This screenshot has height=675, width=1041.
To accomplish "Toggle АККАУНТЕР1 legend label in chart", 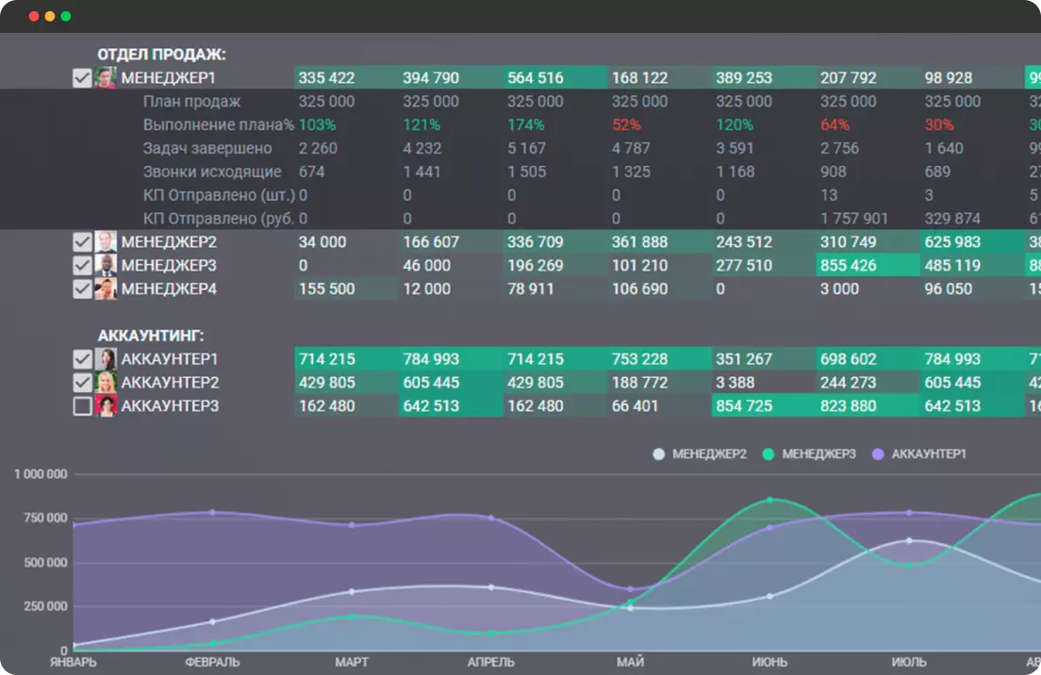I will [929, 454].
